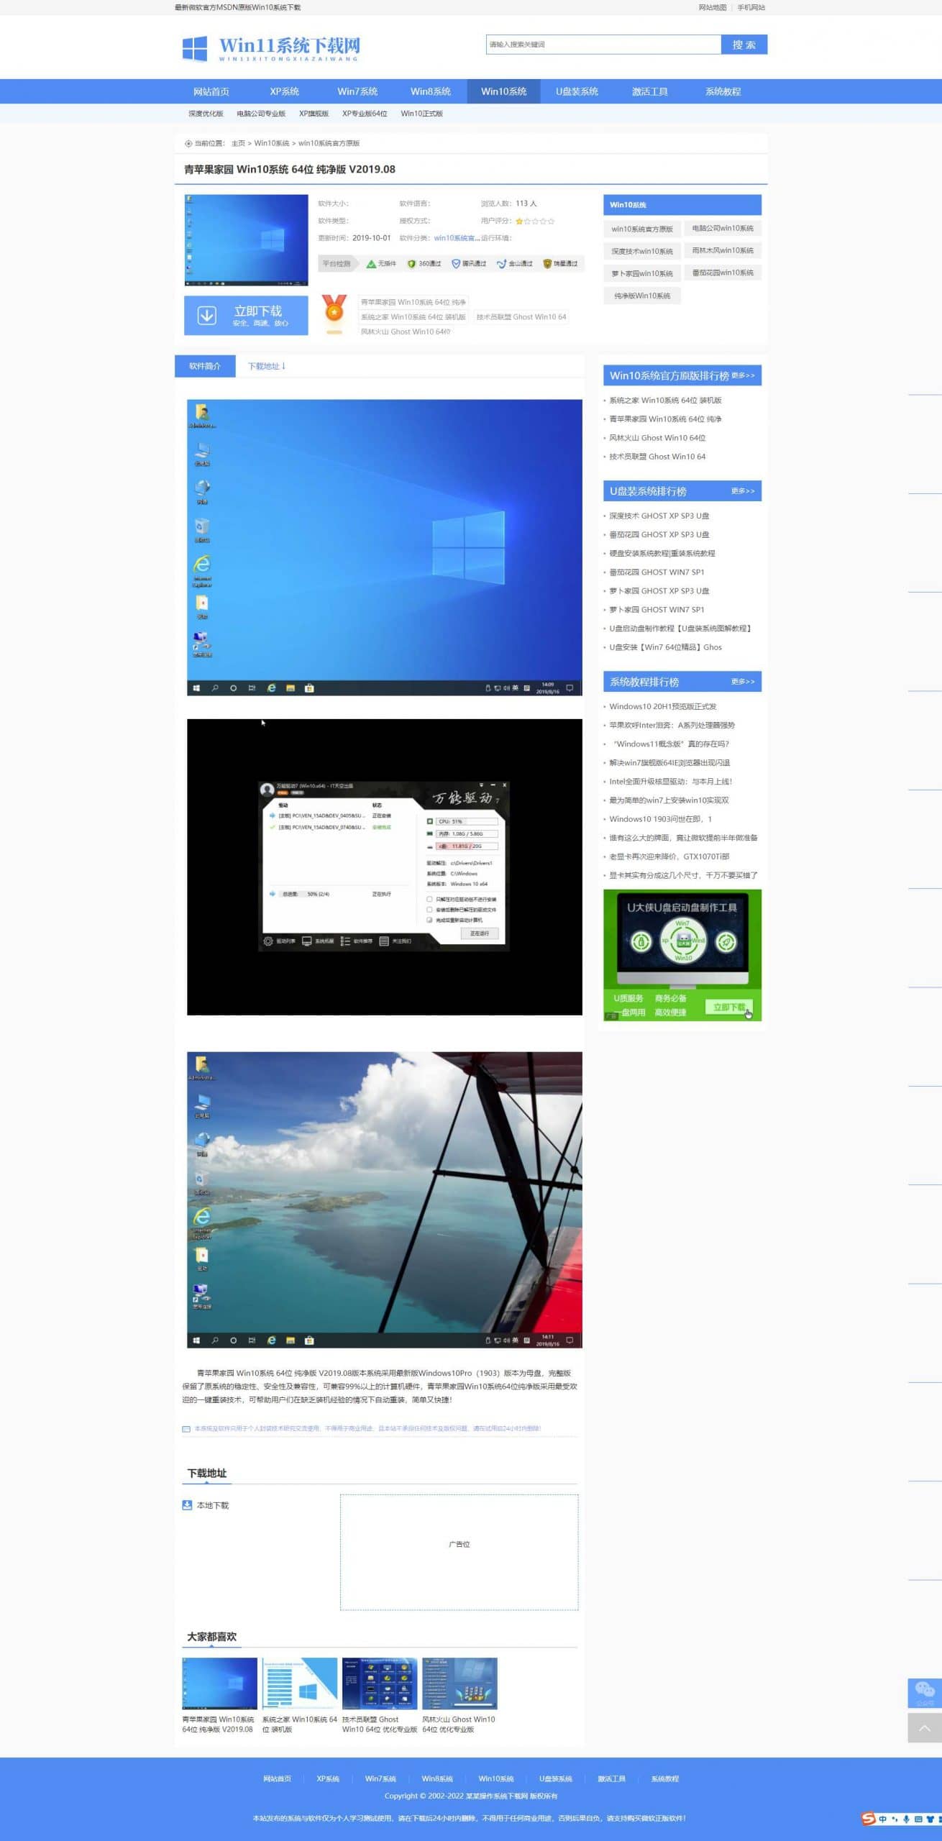The width and height of the screenshot is (942, 1841).
Task: Click the 金山通过 icon
Action: [x=501, y=264]
